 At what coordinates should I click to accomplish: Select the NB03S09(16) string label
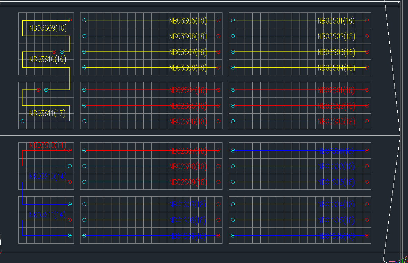[x=48, y=28]
